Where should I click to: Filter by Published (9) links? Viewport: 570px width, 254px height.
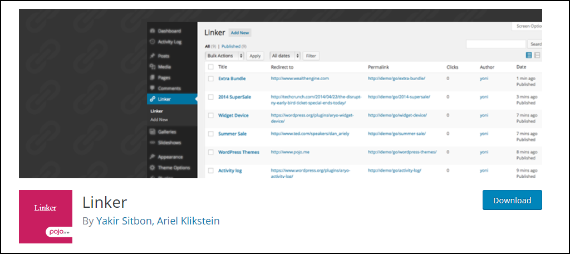click(234, 46)
